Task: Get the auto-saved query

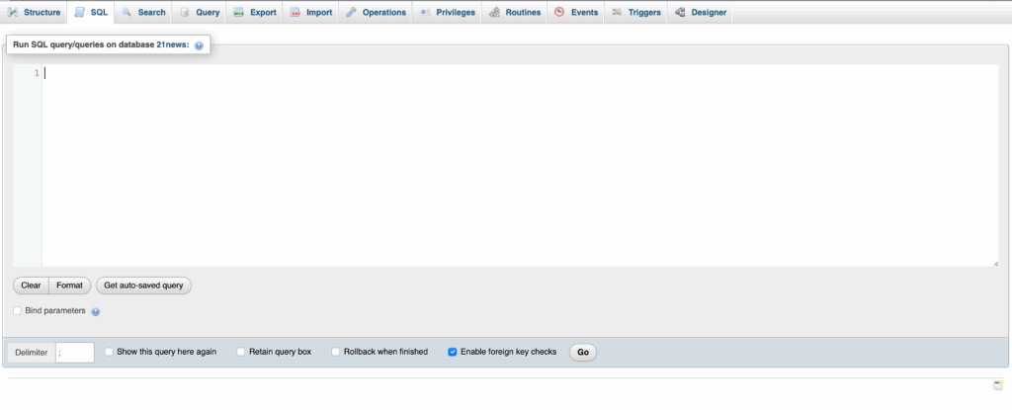Action: pos(144,286)
